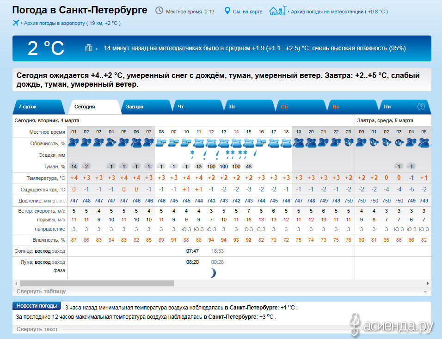This screenshot has height=339, width=442.
Task: Click the horizontal scrollbar thumb
Action: click(x=97, y=283)
